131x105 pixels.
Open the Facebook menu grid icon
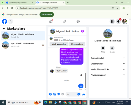click(x=112, y=22)
